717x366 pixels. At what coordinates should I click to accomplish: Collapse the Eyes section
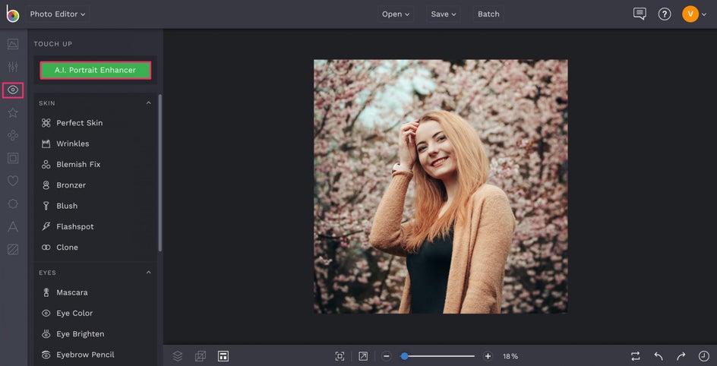(149, 273)
